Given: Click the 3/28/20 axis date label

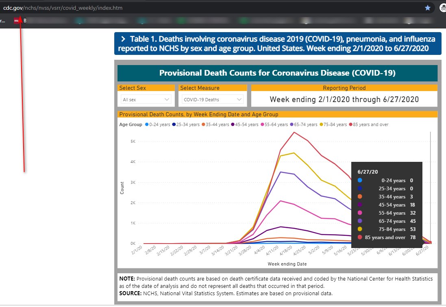Looking at the screenshot, I should click(x=245, y=250).
